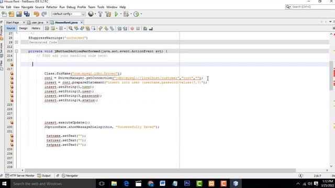This screenshot has width=335, height=188.
Task: Open the Navigator panel
Action: [70, 175]
